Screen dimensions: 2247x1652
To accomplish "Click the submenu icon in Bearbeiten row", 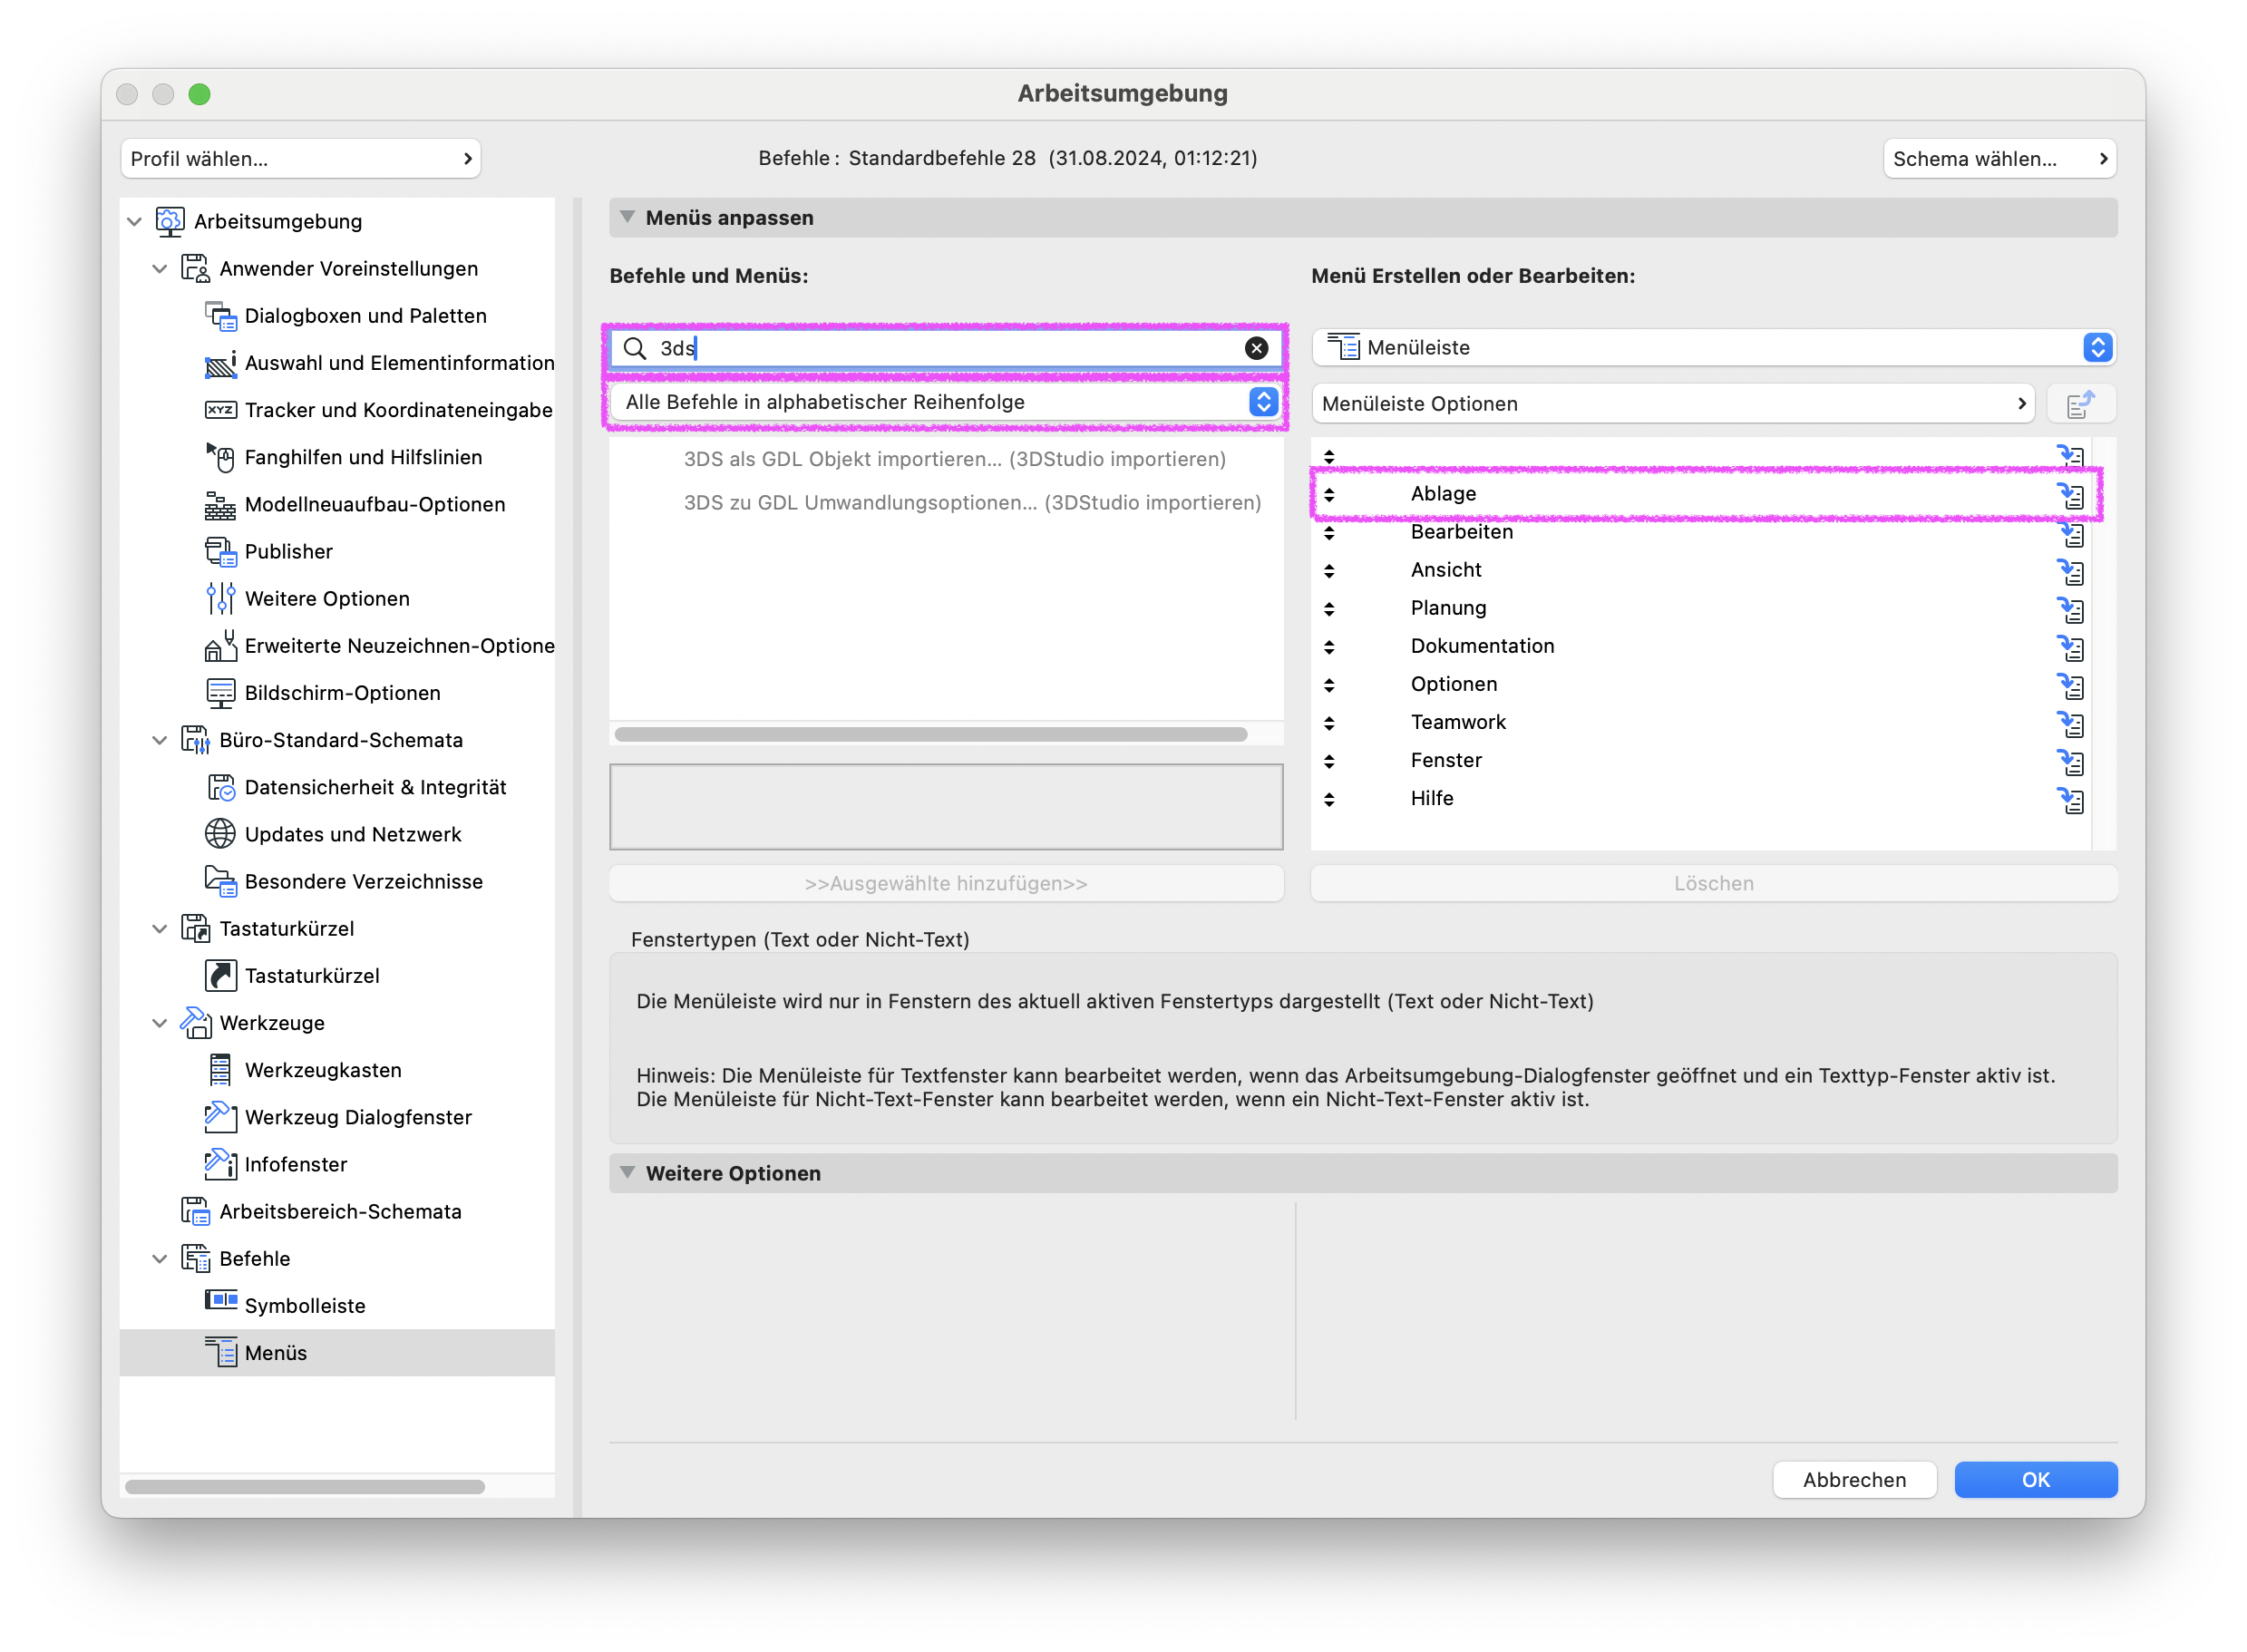I will click(x=2070, y=534).
